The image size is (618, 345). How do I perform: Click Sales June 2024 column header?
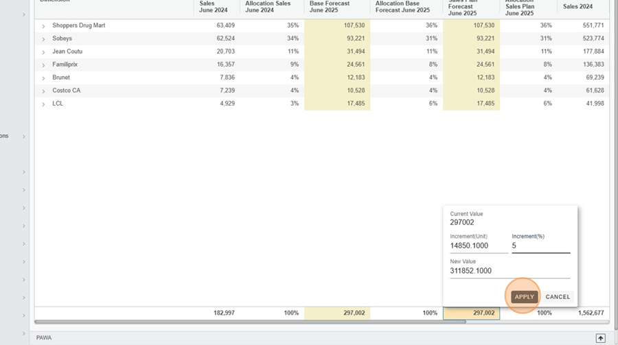tap(214, 7)
